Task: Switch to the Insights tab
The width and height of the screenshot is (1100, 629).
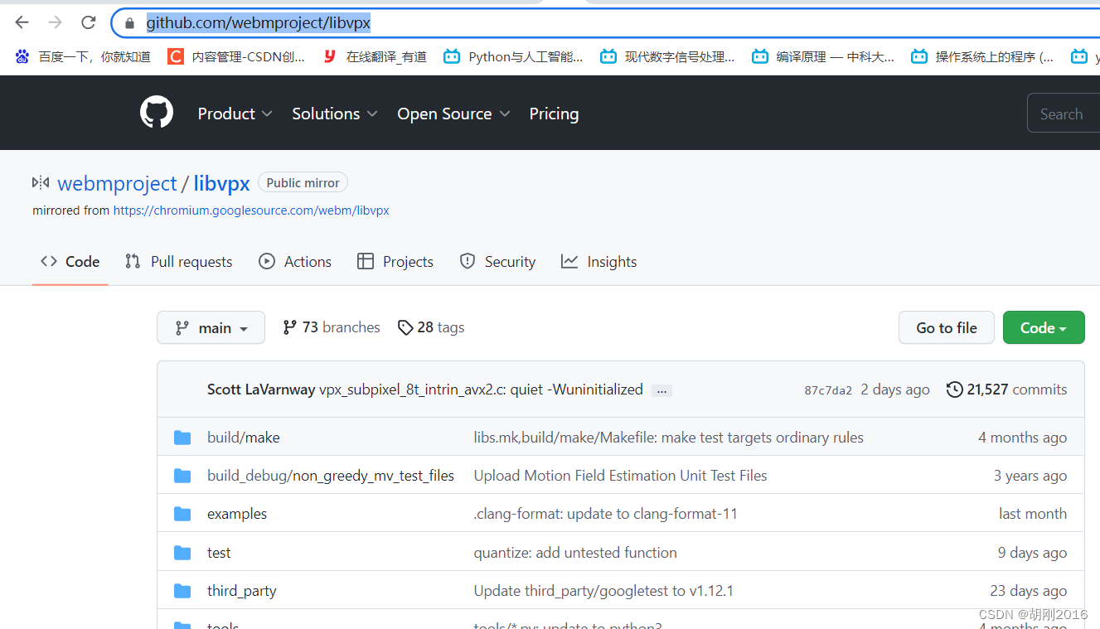Action: 598,261
